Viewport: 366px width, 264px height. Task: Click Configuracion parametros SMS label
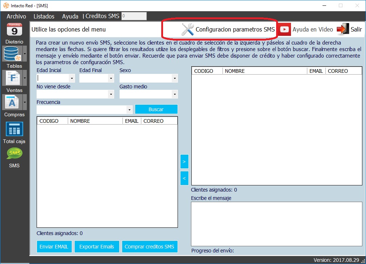pyautogui.click(x=235, y=29)
